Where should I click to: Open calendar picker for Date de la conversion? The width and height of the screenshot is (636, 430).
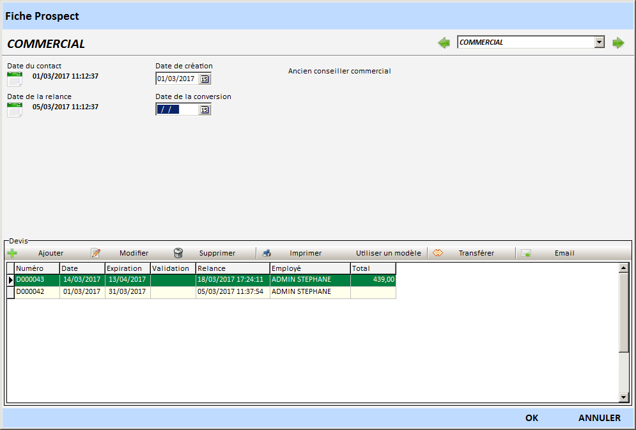pos(205,109)
